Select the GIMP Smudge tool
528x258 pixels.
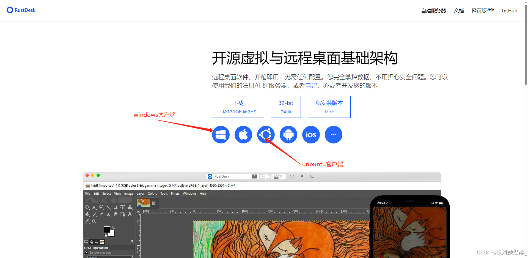tap(116, 214)
